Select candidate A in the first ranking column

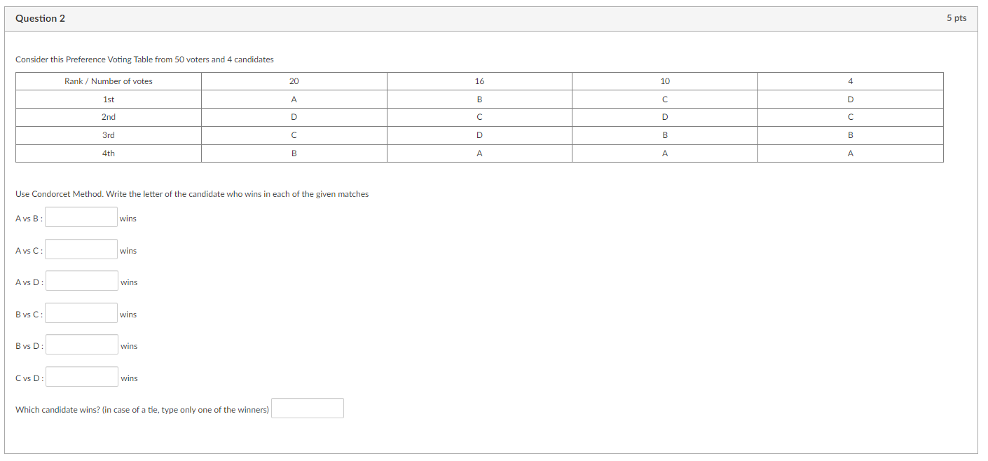[293, 99]
